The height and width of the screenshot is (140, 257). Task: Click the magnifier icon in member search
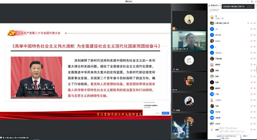(211, 10)
